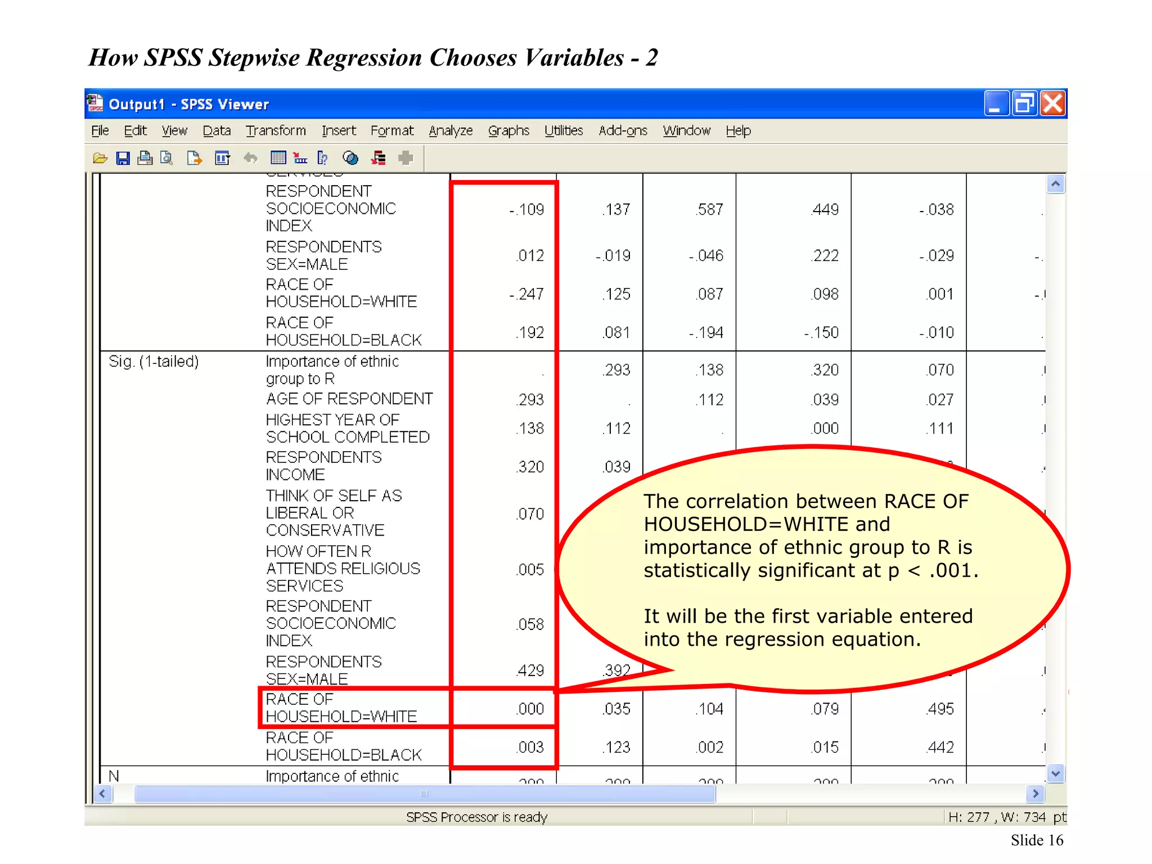Select the .000 cell for RACE OF HOUSEHOLD=WHITE
Image resolution: width=1152 pixels, height=864 pixels.
530,709
